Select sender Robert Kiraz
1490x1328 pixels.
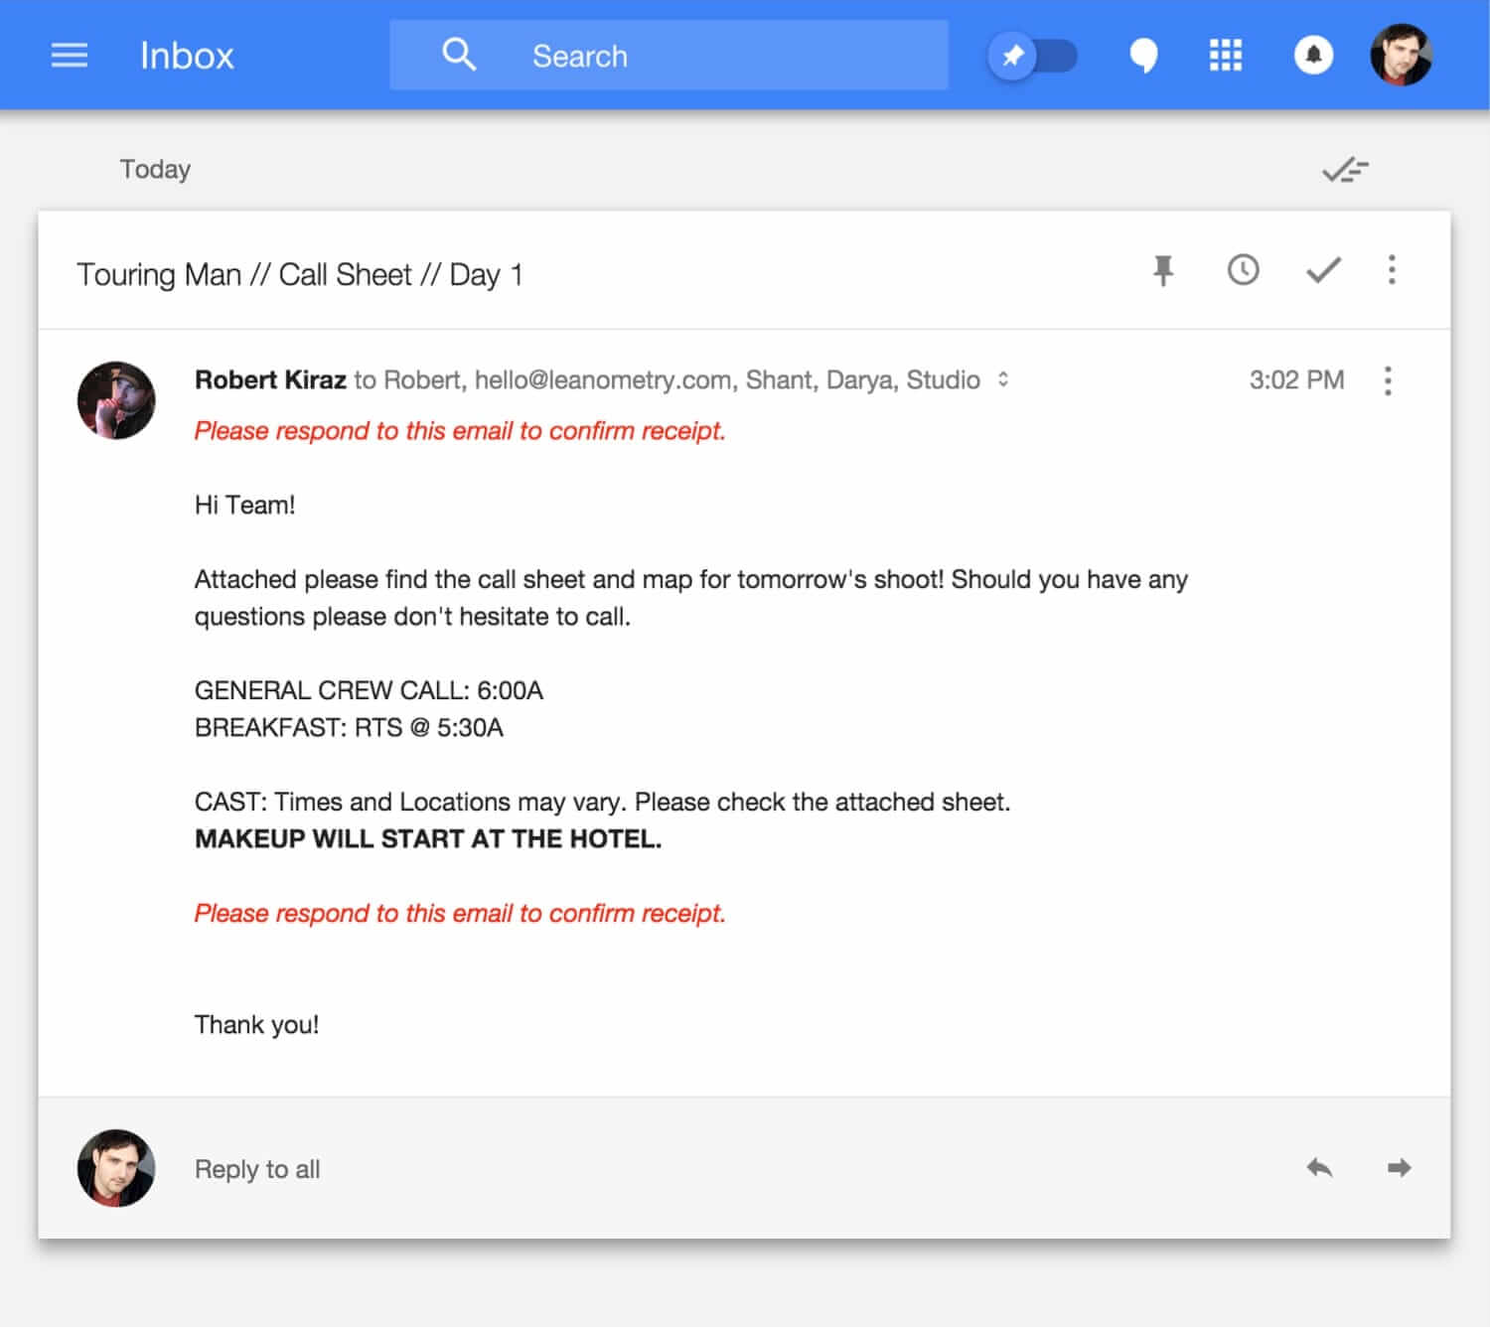coord(269,378)
